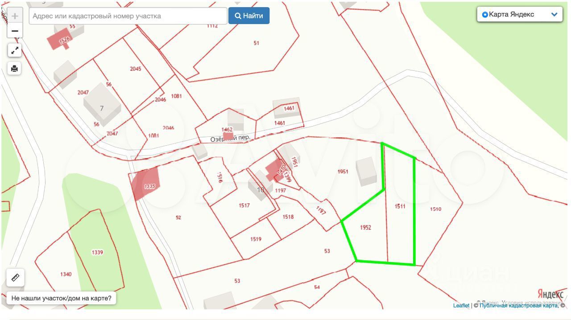Click red building 1526 on map
The image size is (571, 320).
point(60,40)
